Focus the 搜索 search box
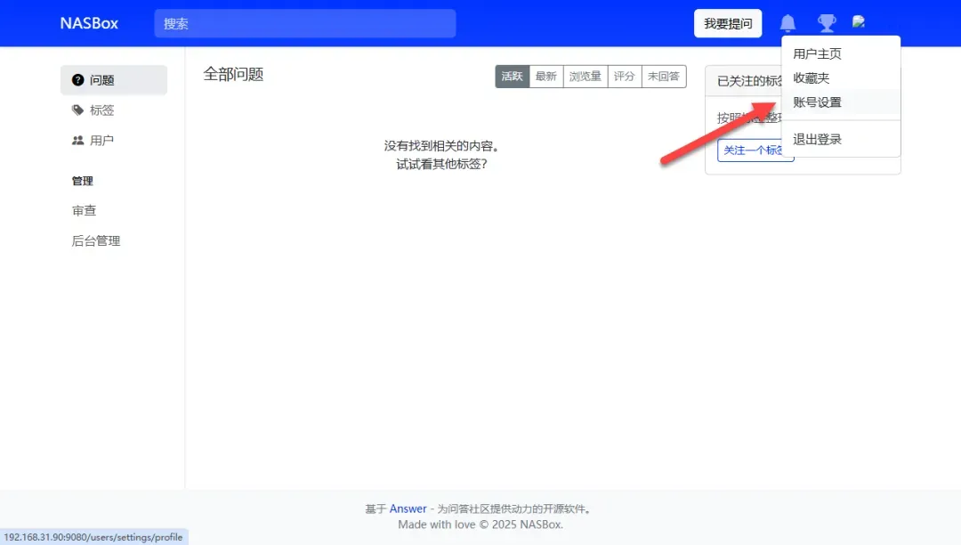The image size is (961, 545). pos(304,23)
